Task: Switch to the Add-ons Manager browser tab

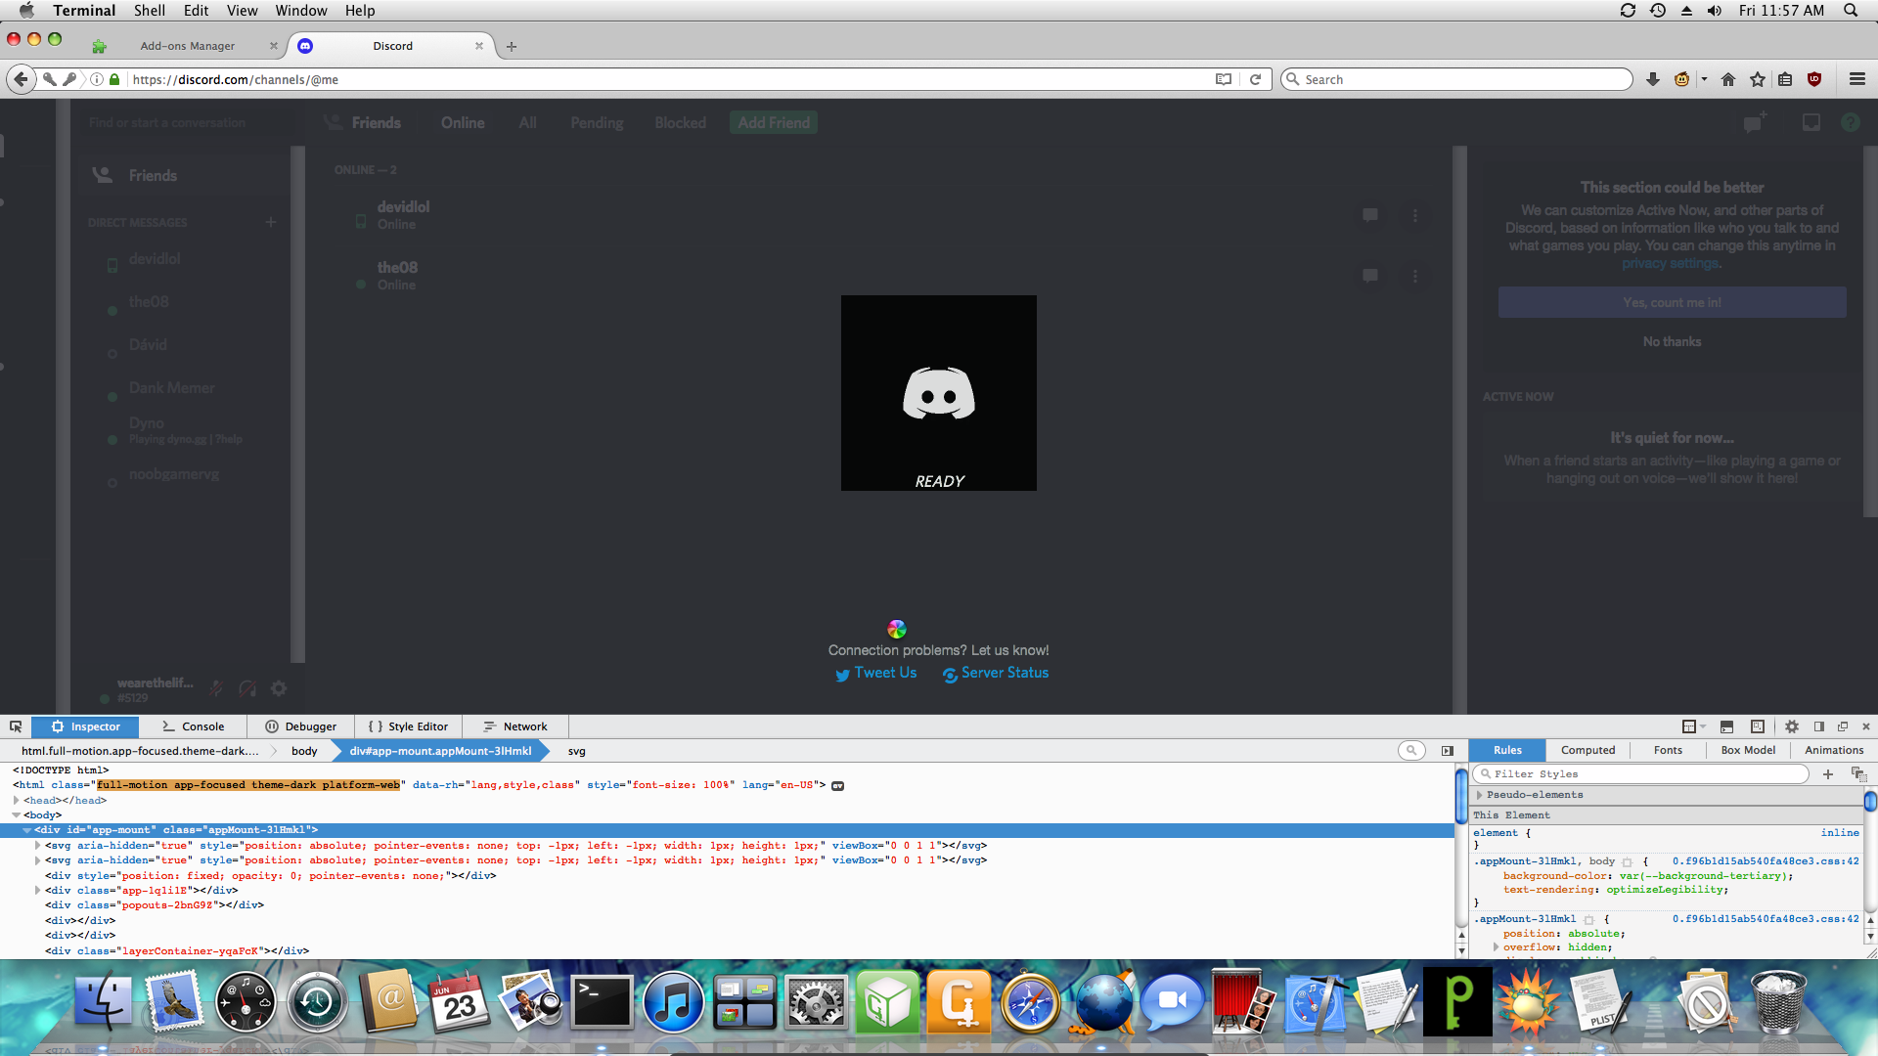Action: (x=187, y=46)
